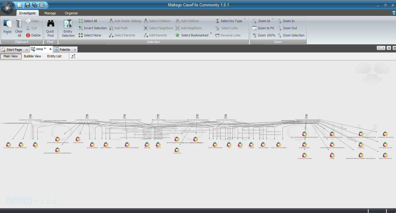Set zoom to 100%
This screenshot has height=213, width=396.
pyautogui.click(x=264, y=35)
